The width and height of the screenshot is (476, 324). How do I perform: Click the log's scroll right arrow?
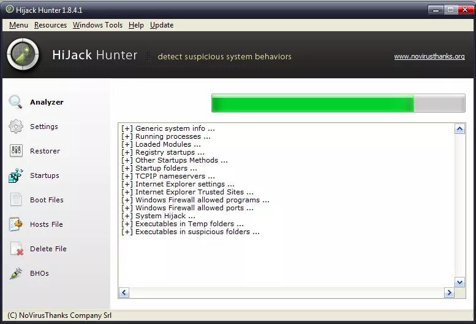[449, 293]
